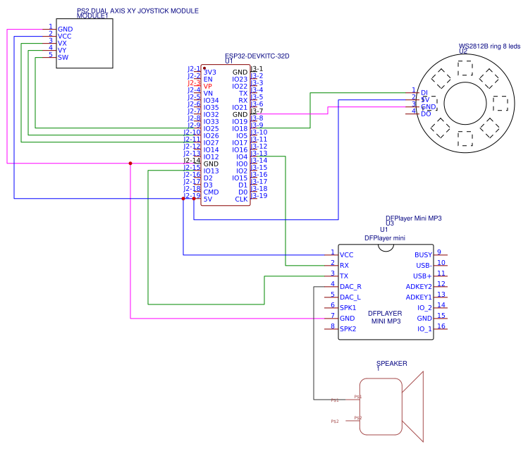Click the IO14 pin label
The height and width of the screenshot is (449, 528).
(211, 150)
